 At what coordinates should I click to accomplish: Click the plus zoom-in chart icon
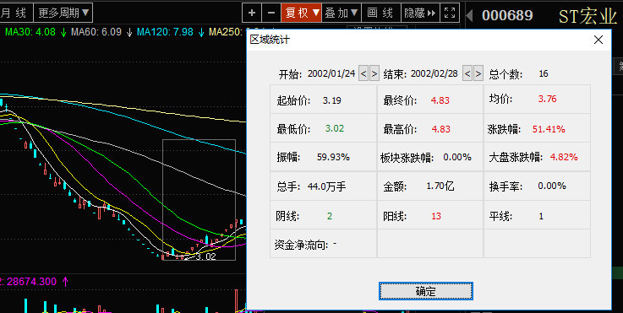[x=252, y=13]
